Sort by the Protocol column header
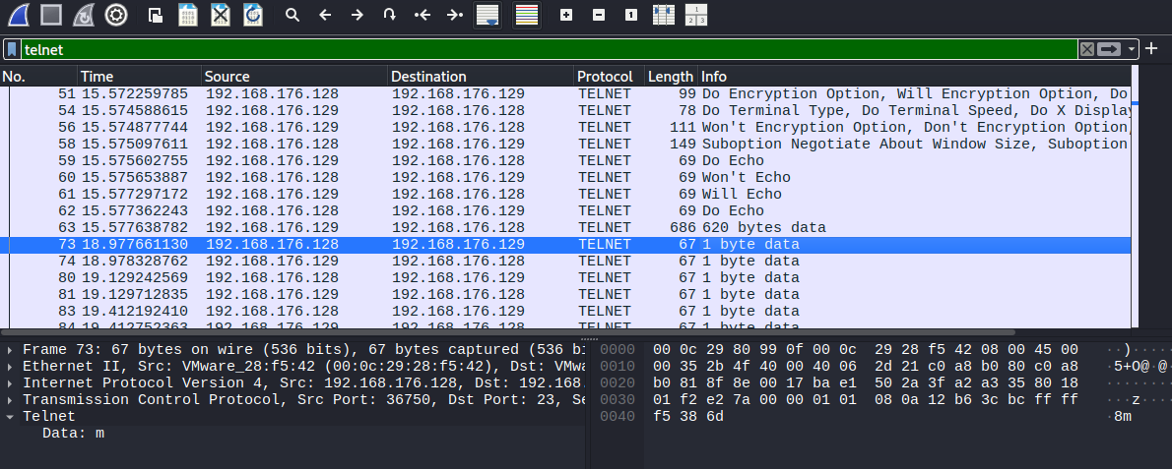Image resolution: width=1172 pixels, height=469 pixels. pos(610,76)
